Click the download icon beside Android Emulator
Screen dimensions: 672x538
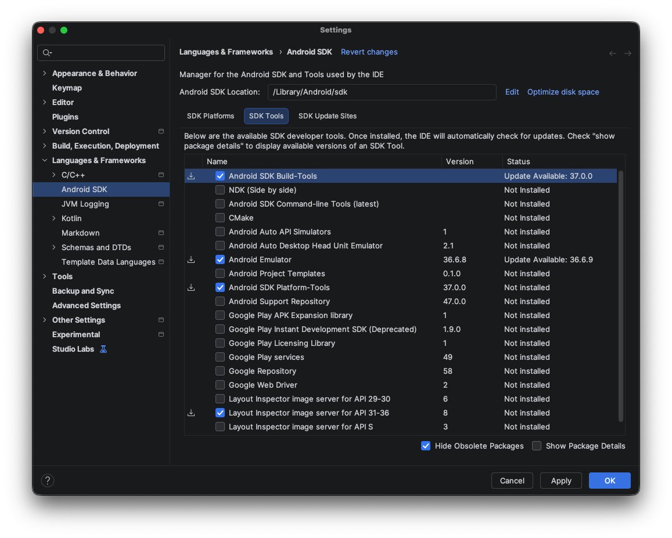click(191, 259)
